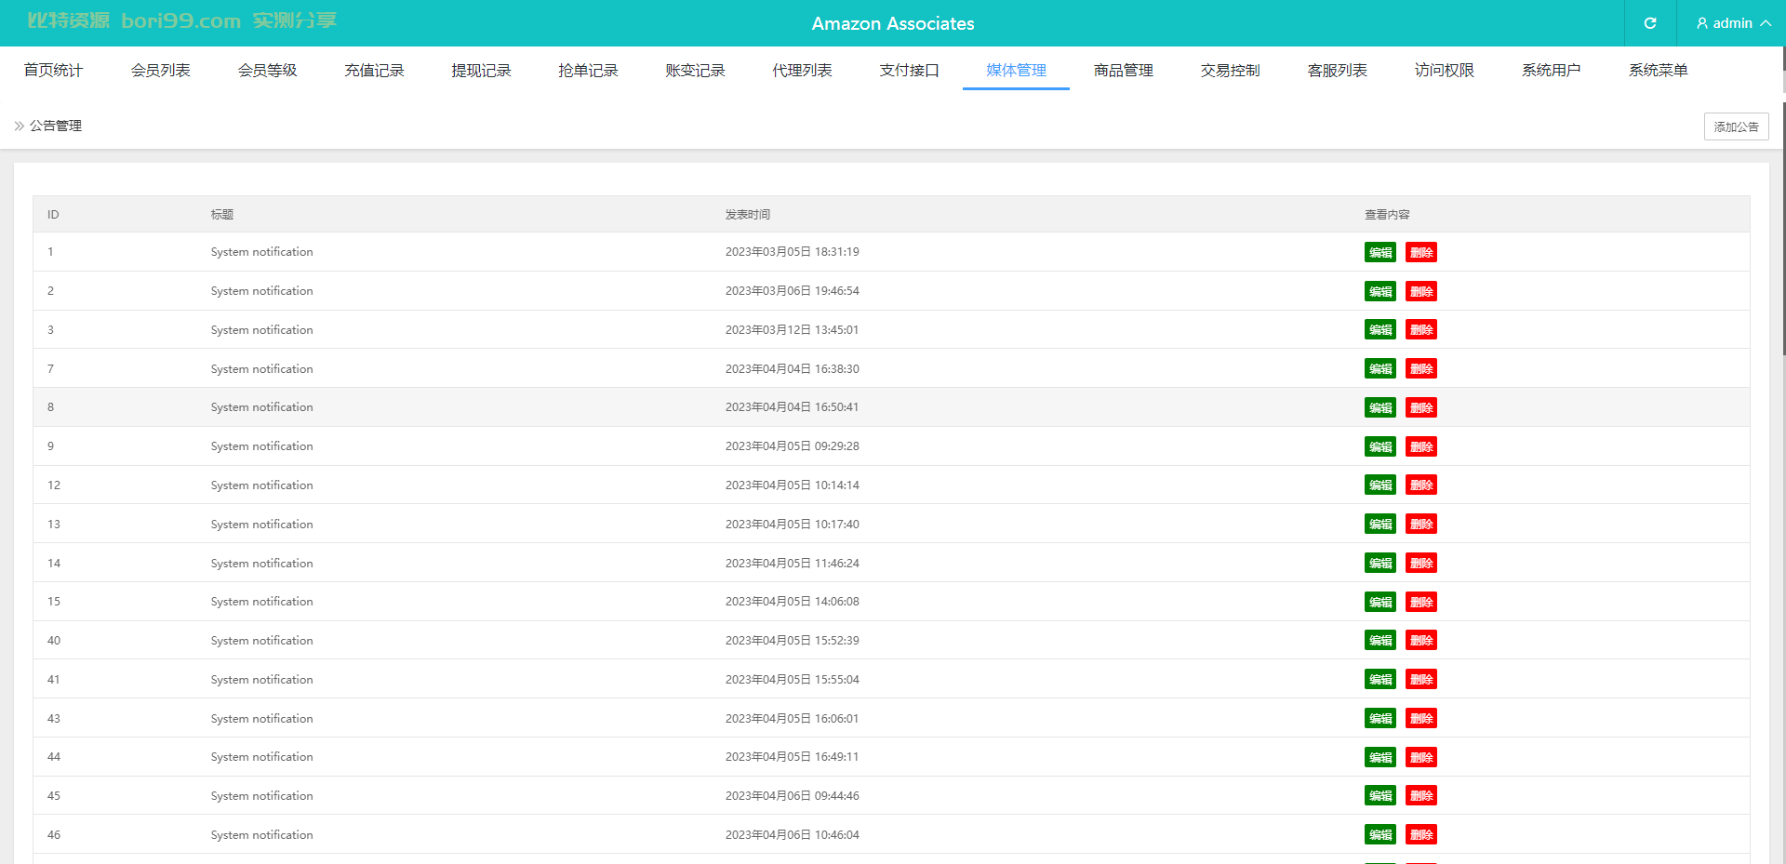Edit notification with ID 7
The width and height of the screenshot is (1786, 864).
click(1380, 368)
